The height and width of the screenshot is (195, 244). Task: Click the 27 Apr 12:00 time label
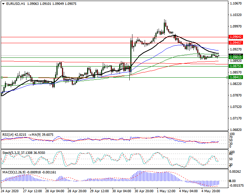click(32, 191)
